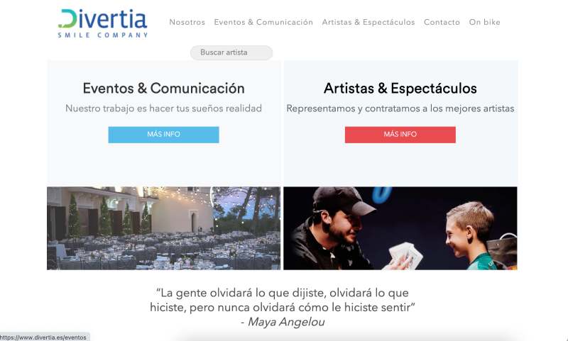Click the Eventos & Comunicación heading
568x341 pixels.
click(x=163, y=88)
